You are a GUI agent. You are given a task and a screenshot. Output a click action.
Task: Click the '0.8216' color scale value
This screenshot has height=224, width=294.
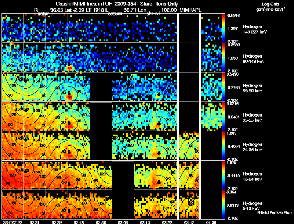point(233,104)
